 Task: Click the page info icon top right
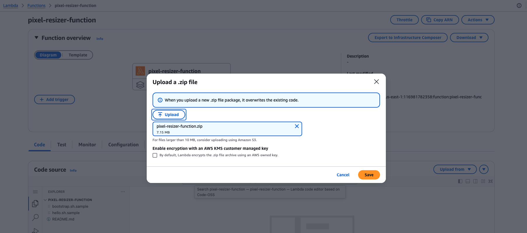[x=519, y=6]
